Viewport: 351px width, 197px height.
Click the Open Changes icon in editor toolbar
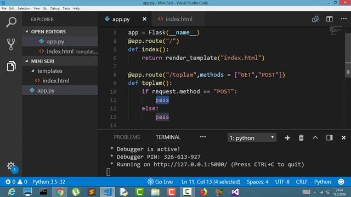pos(315,19)
